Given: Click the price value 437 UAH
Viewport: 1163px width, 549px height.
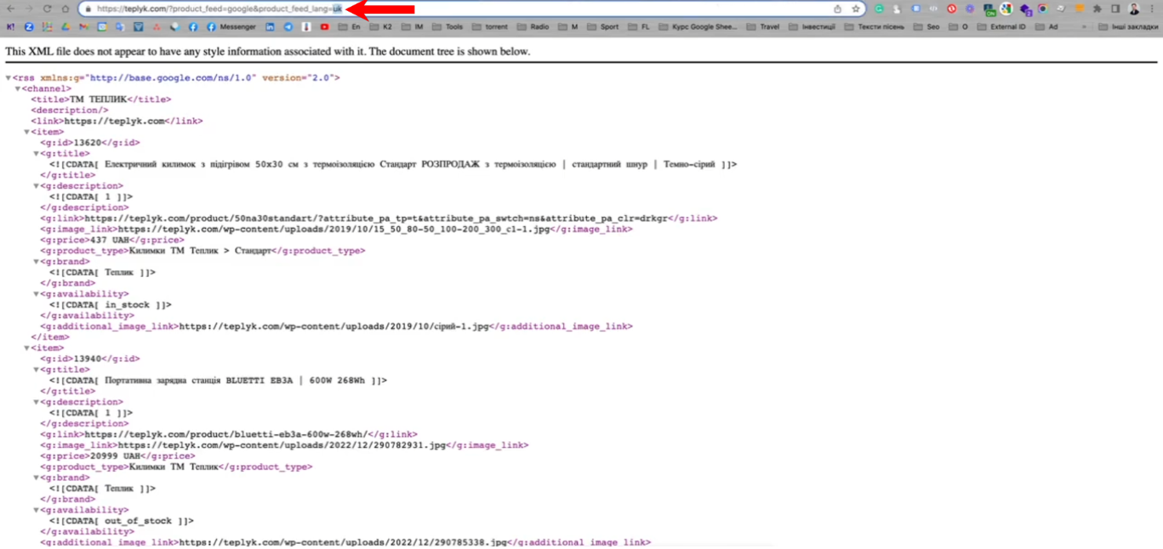Looking at the screenshot, I should pos(110,241).
